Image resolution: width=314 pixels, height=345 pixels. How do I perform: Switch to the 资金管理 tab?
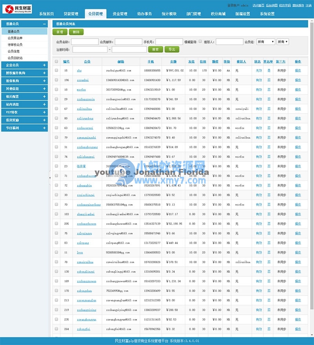click(x=120, y=14)
